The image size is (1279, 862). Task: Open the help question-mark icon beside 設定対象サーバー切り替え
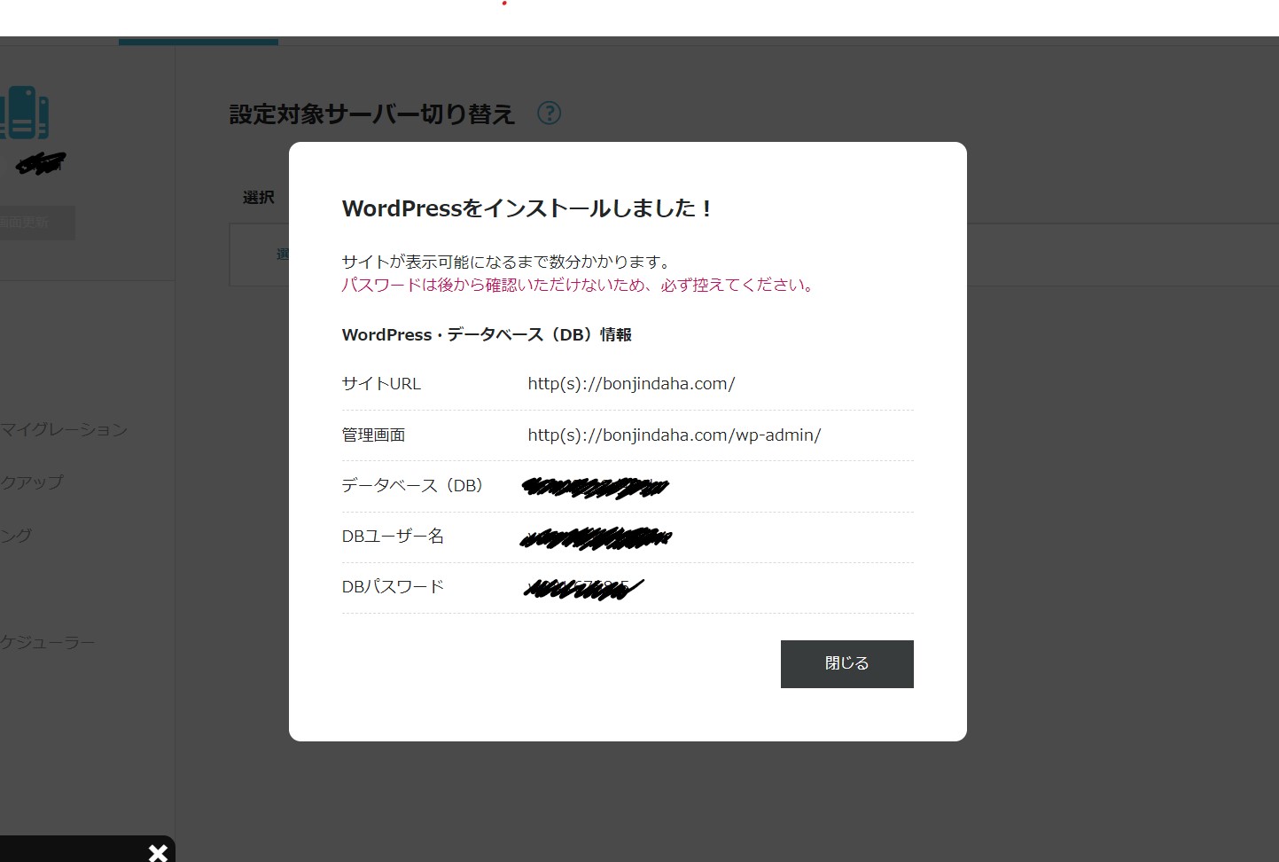coord(550,114)
